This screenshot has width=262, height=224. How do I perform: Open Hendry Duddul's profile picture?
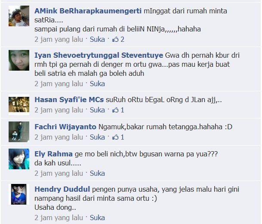19,194
